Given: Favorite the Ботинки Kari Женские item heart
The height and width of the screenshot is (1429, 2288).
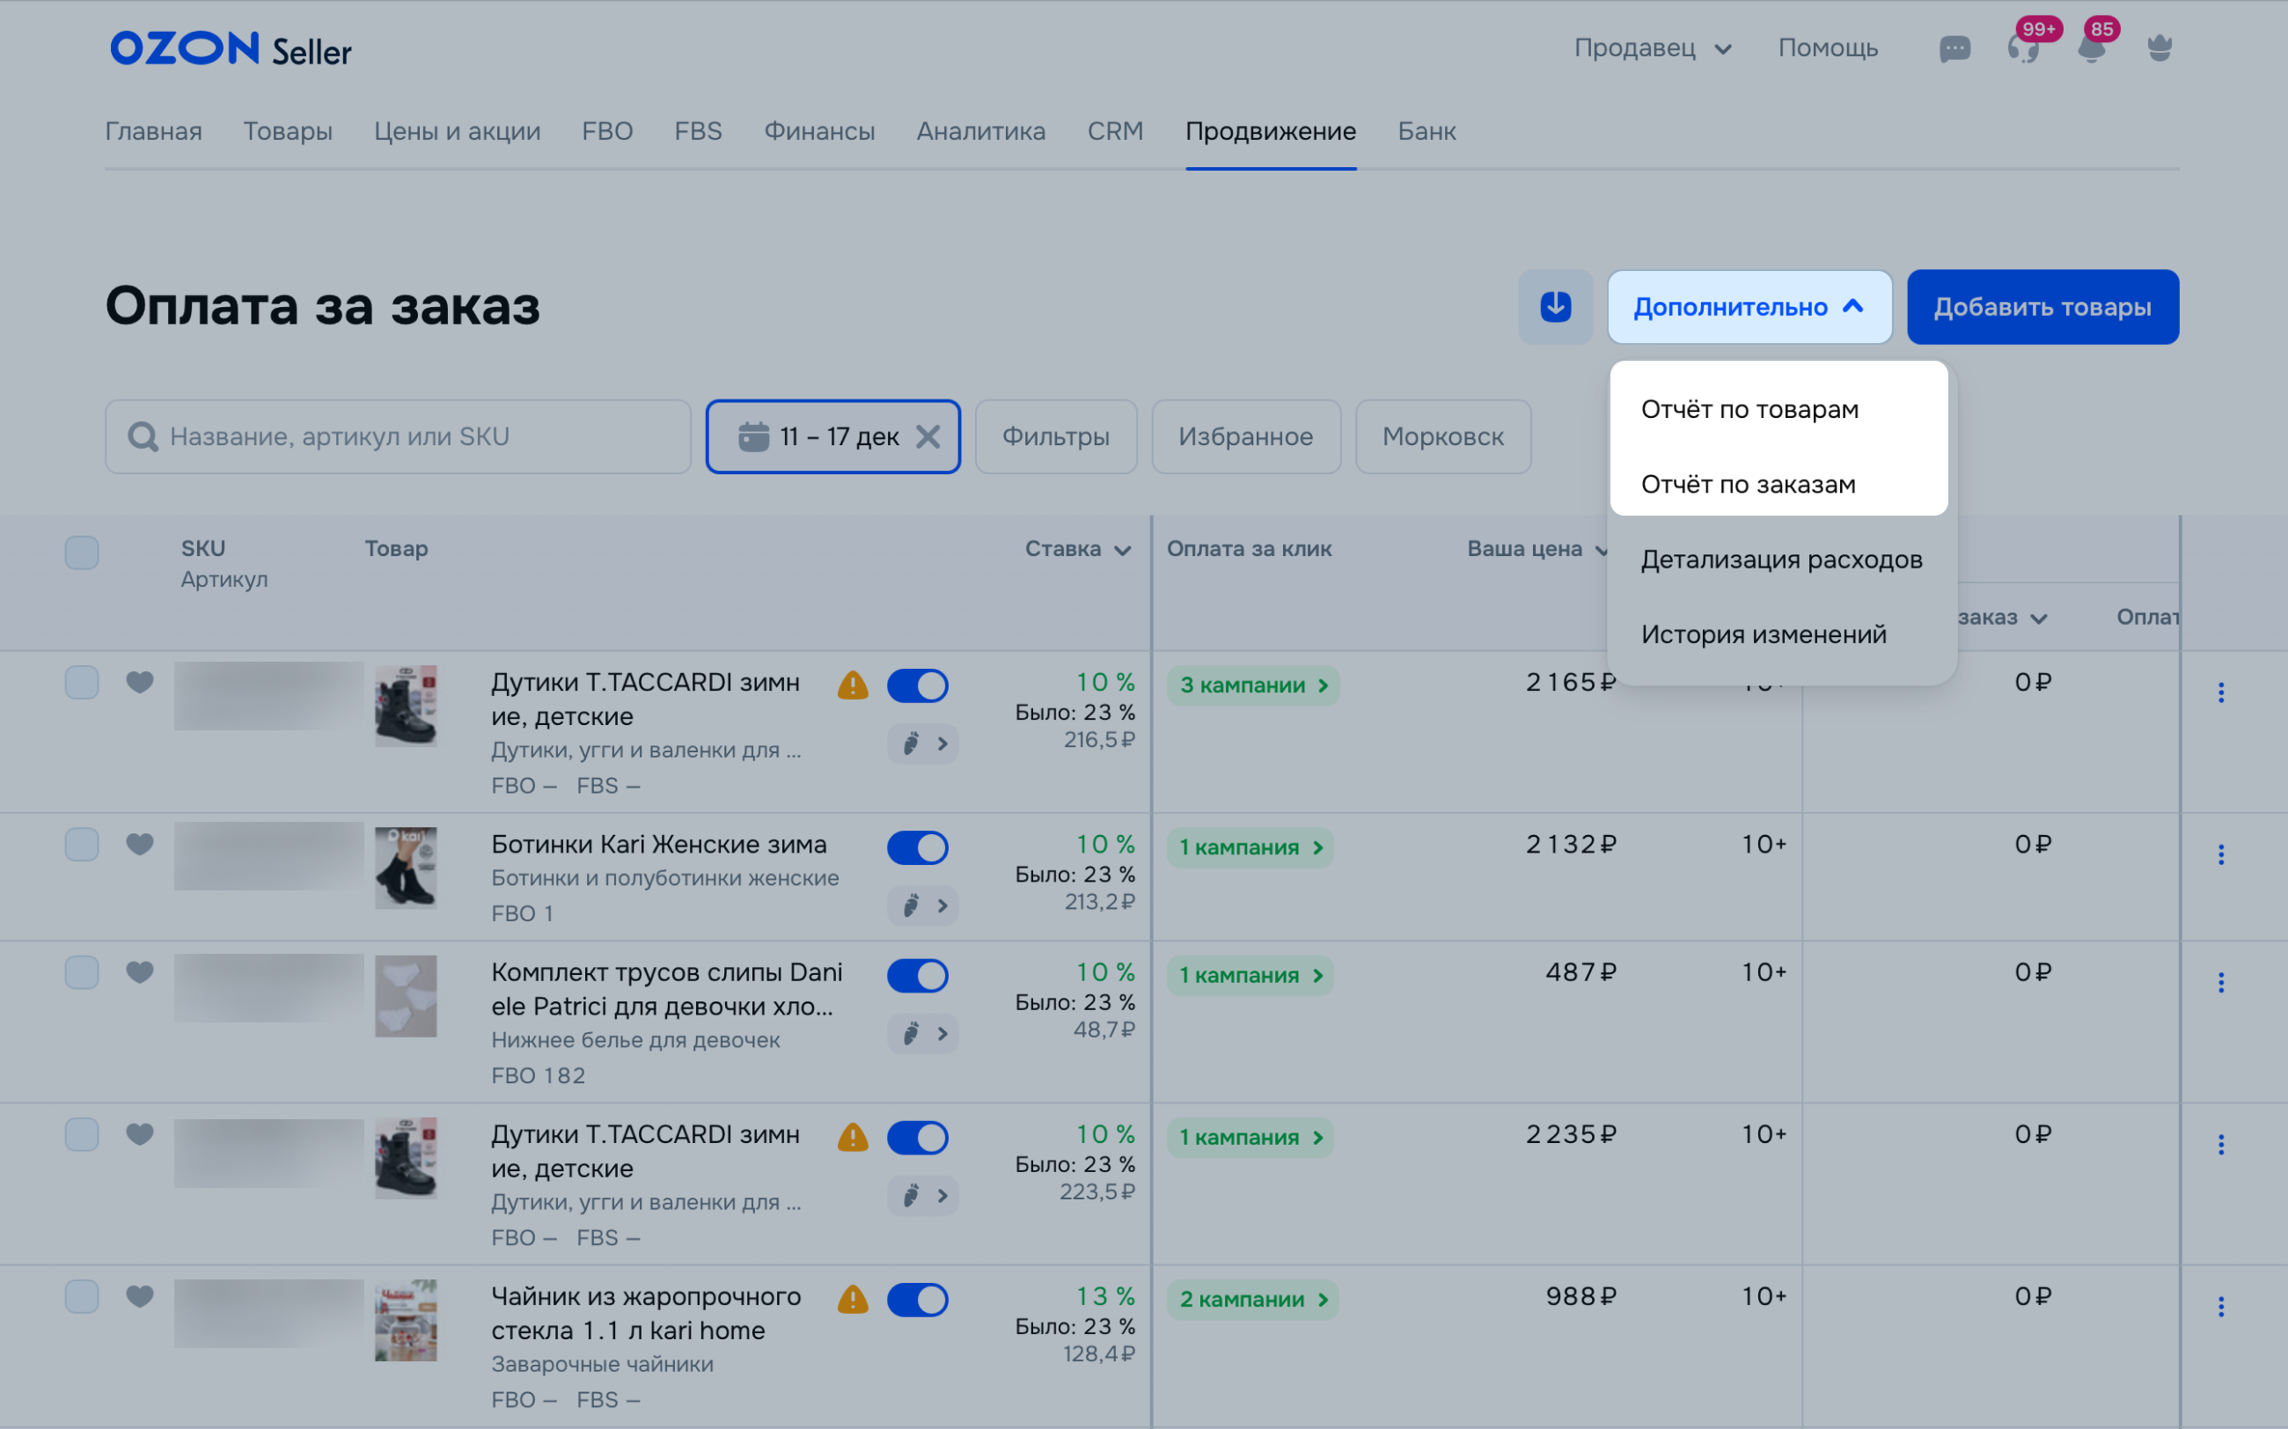Looking at the screenshot, I should pos(140,843).
